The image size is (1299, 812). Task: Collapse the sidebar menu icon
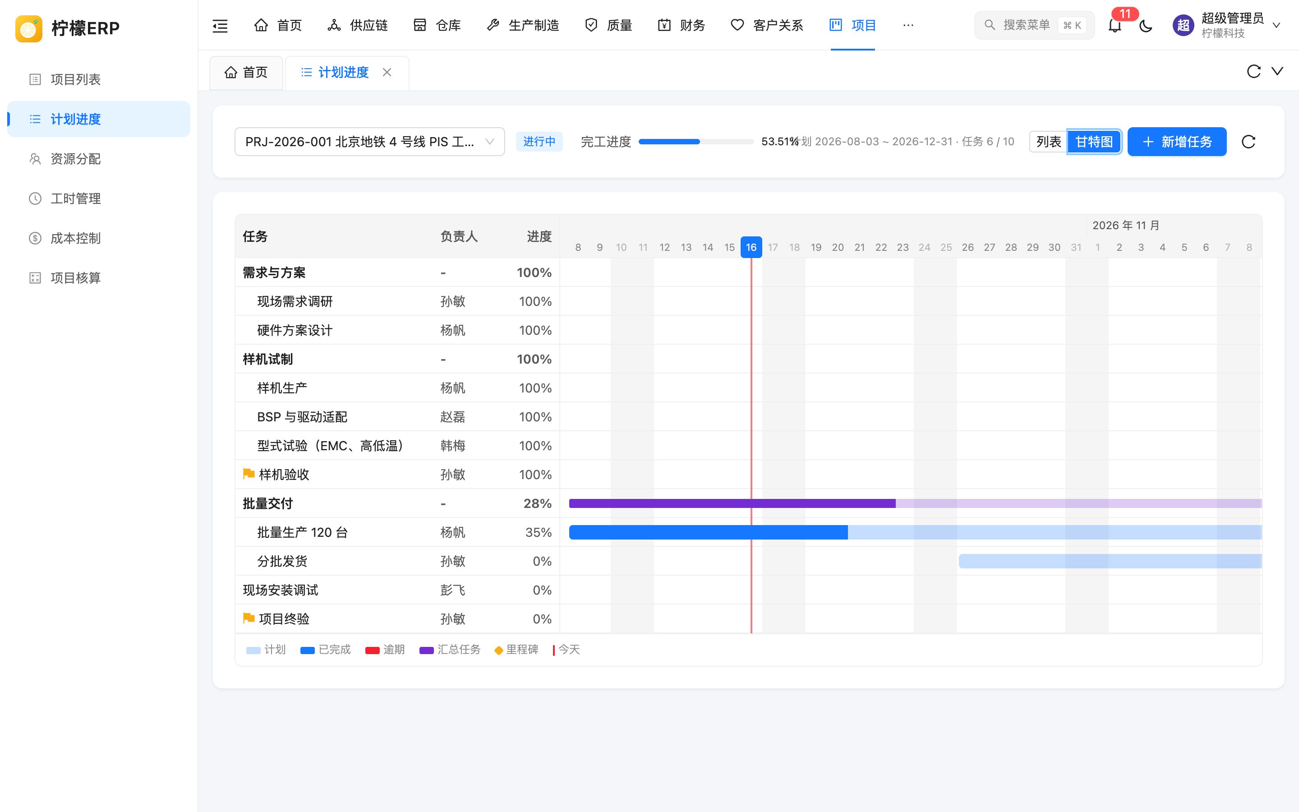point(220,25)
